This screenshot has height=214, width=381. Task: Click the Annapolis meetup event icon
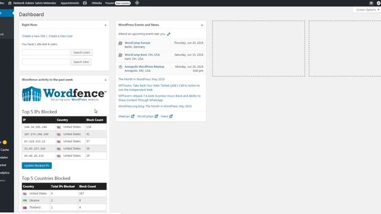coord(120,67)
